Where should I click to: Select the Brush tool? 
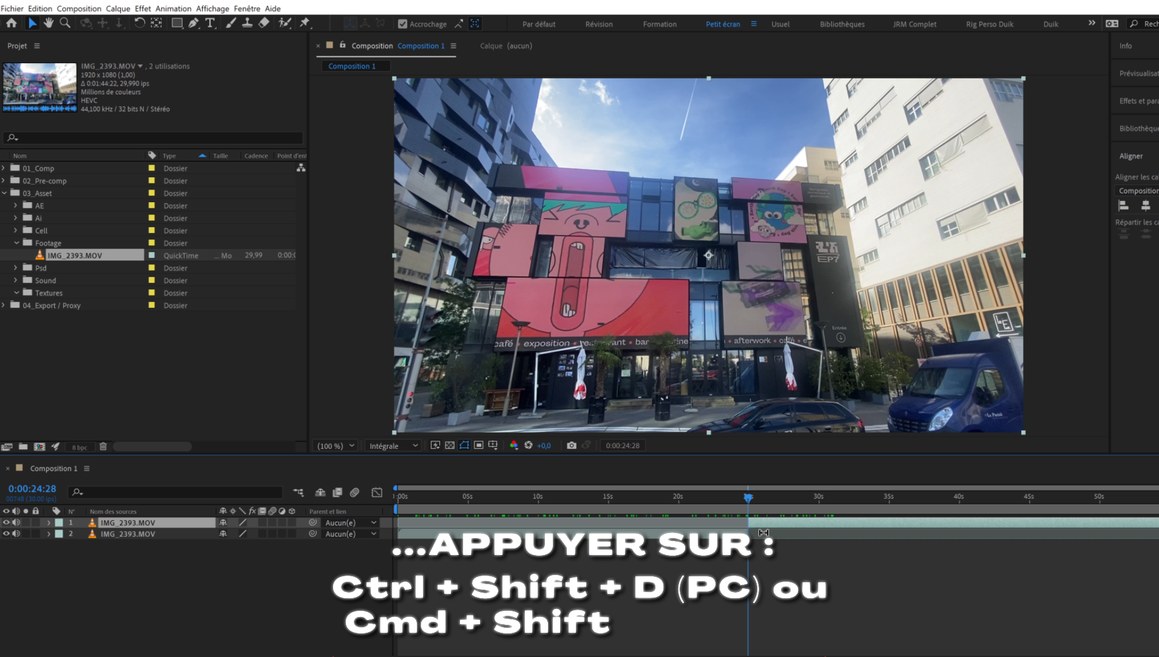pyautogui.click(x=231, y=23)
